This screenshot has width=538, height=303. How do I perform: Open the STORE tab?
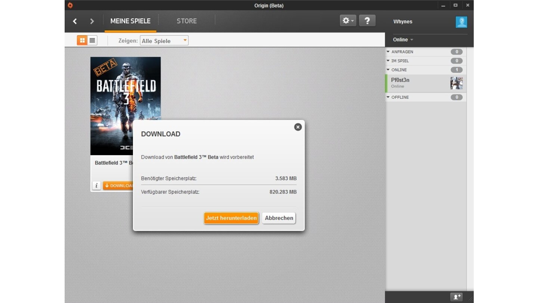[186, 21]
